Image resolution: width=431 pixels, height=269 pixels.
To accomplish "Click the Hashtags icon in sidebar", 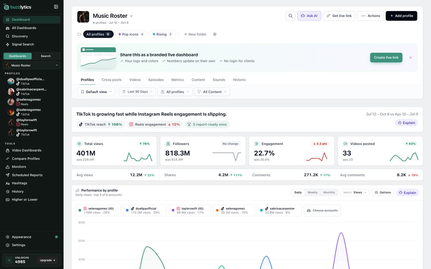I will 7,183.
